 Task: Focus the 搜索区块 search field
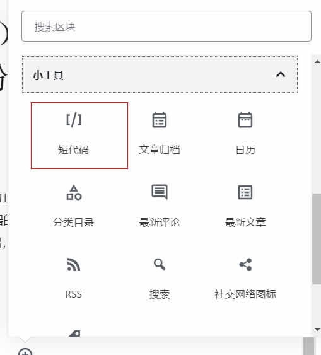166,26
